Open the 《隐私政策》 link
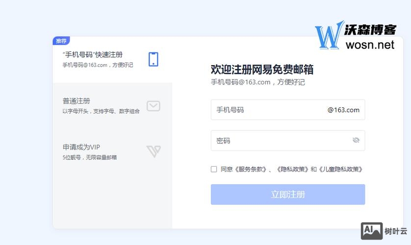This screenshot has height=245, width=411. point(292,170)
